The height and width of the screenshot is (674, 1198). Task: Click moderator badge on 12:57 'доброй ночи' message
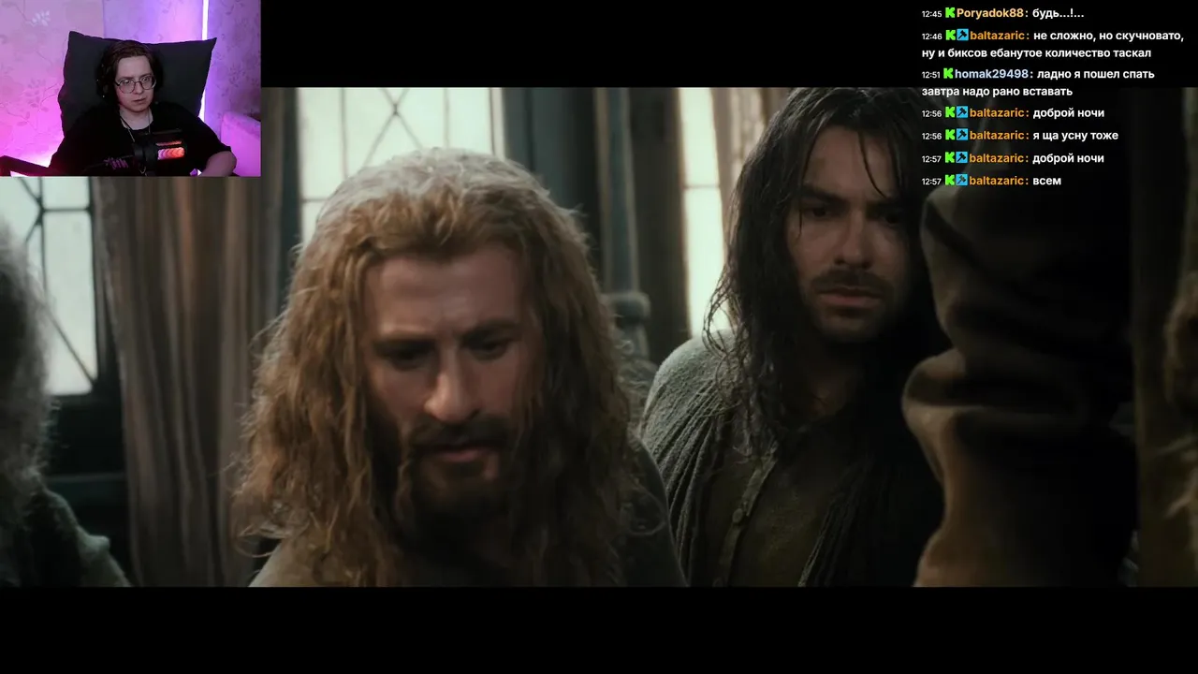click(962, 158)
